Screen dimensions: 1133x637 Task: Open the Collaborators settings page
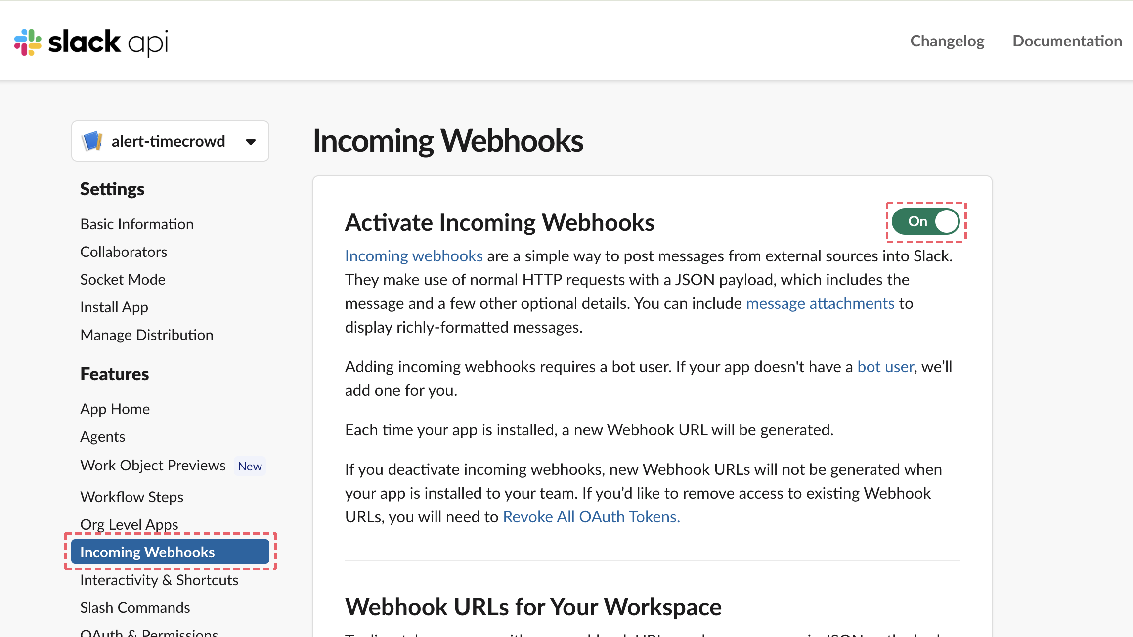(x=124, y=252)
